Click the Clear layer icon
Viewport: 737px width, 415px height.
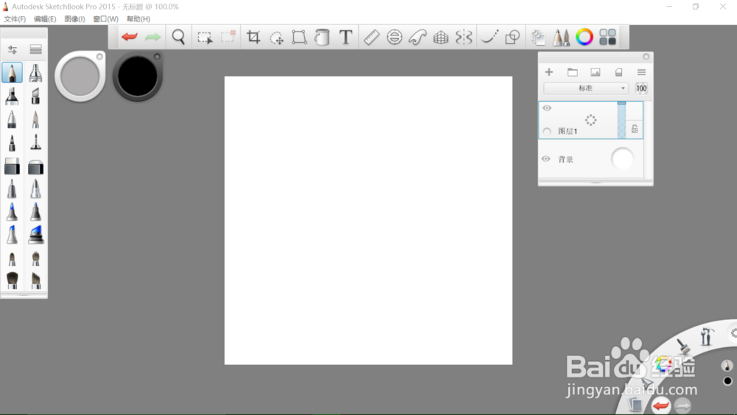pos(618,72)
